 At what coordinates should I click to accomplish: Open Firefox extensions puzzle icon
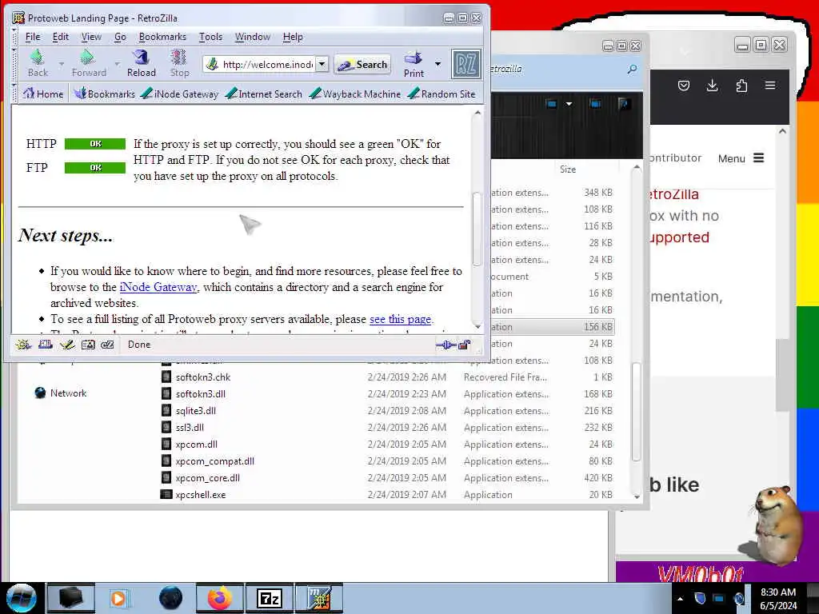tap(741, 86)
